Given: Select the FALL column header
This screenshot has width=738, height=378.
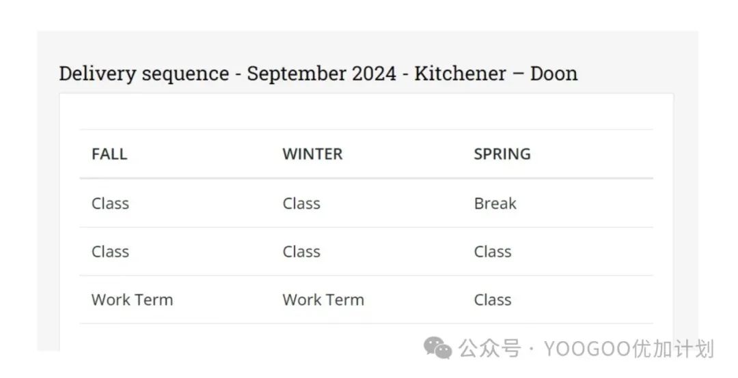Looking at the screenshot, I should click(x=109, y=154).
